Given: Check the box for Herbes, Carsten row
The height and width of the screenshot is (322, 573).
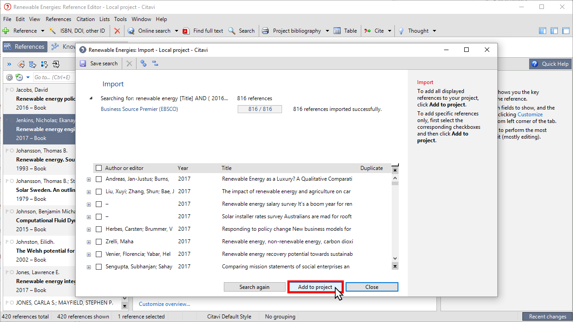Looking at the screenshot, I should (x=99, y=229).
